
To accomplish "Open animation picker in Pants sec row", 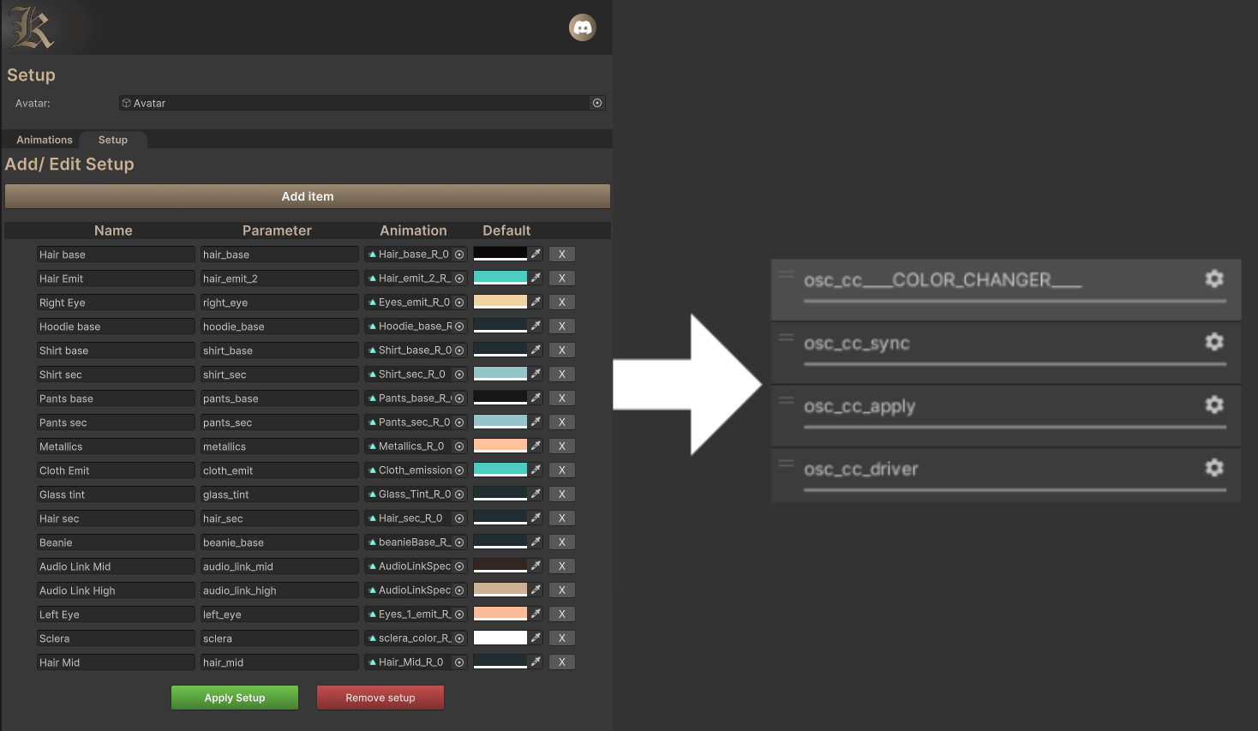I will point(459,422).
